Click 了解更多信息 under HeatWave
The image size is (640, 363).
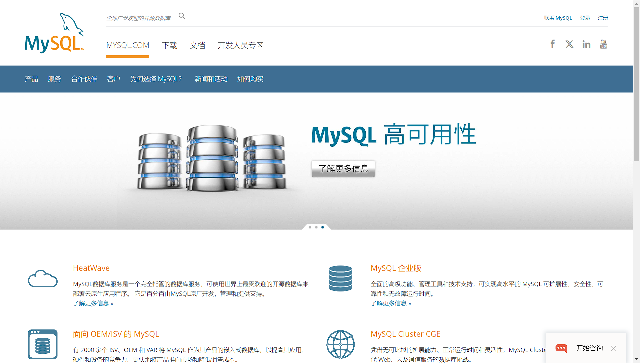(93, 303)
